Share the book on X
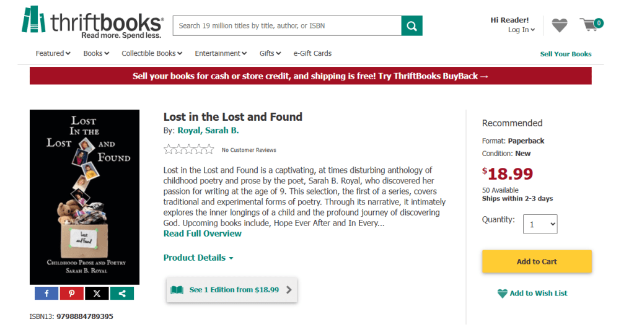 [x=97, y=293]
